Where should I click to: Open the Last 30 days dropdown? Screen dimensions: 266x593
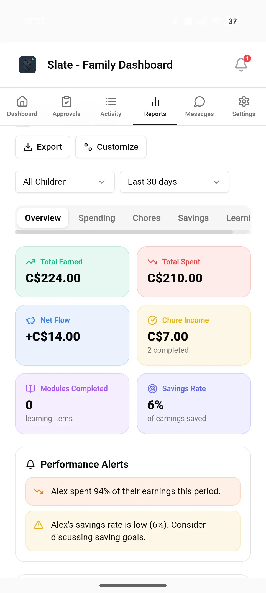click(174, 182)
